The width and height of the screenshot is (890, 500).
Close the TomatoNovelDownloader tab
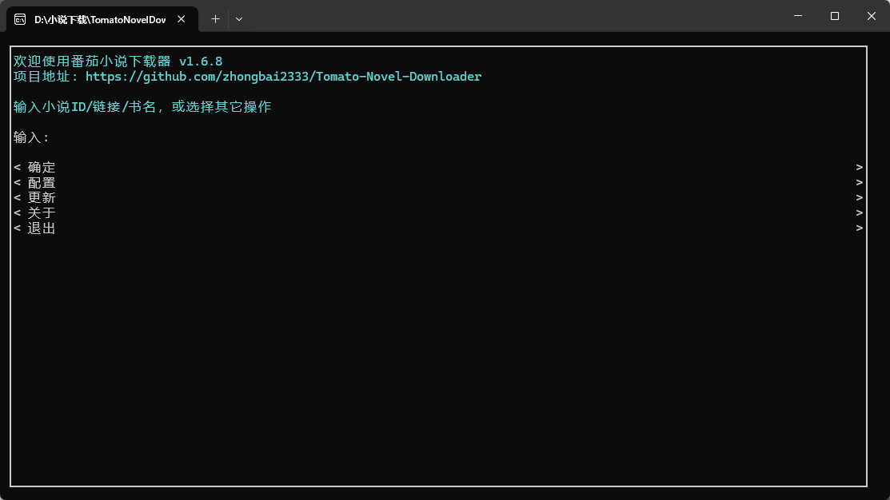181,19
